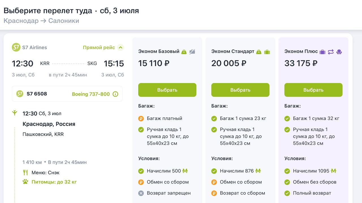Open the Питомцы: до 32 кг link
Screen dimensions: 362x203
click(x=54, y=182)
